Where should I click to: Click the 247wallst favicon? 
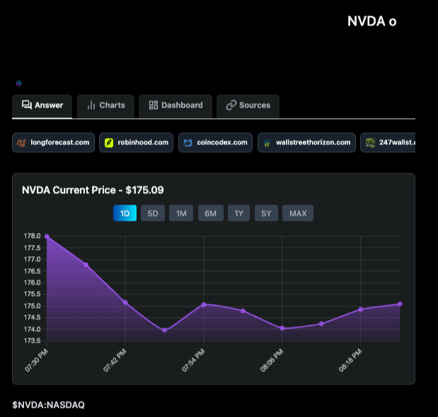click(x=370, y=143)
